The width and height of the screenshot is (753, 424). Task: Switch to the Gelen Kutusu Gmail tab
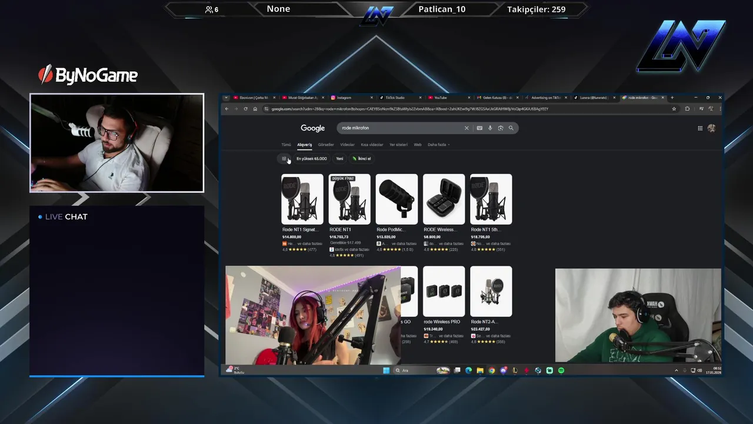point(497,98)
